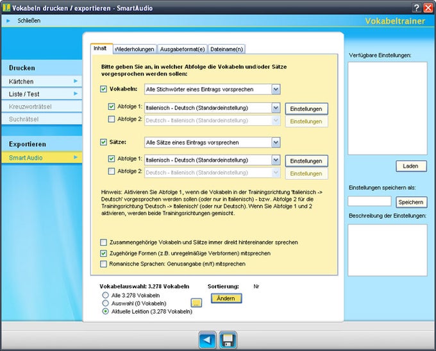
Task: Switch to the Wiederholungen tab
Action: (x=135, y=49)
